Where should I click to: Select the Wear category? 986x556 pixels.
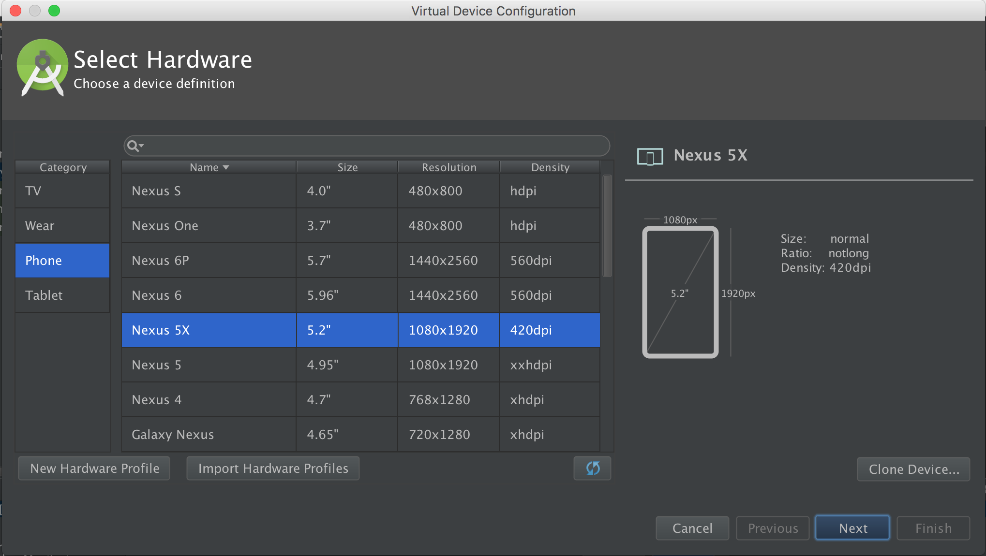pyautogui.click(x=62, y=226)
